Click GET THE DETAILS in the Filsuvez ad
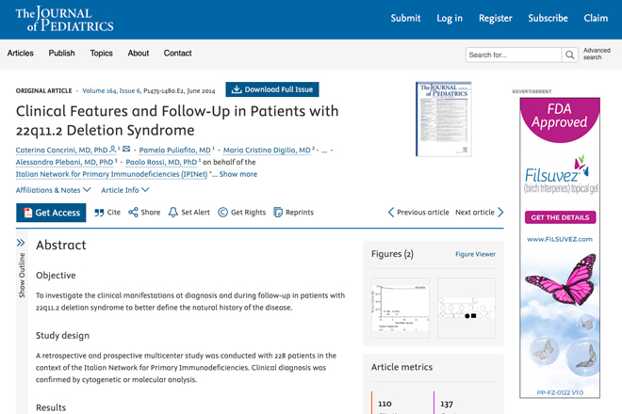The image size is (622, 414). (560, 217)
